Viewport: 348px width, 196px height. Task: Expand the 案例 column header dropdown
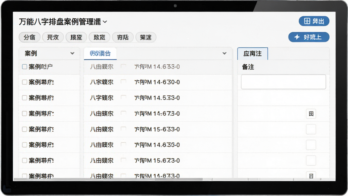[x=72, y=53]
